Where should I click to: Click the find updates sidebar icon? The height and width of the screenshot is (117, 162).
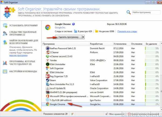pyautogui.click(x=5, y=42)
